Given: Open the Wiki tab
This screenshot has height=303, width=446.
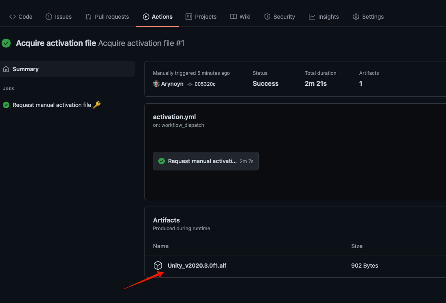Looking at the screenshot, I should [x=240, y=17].
